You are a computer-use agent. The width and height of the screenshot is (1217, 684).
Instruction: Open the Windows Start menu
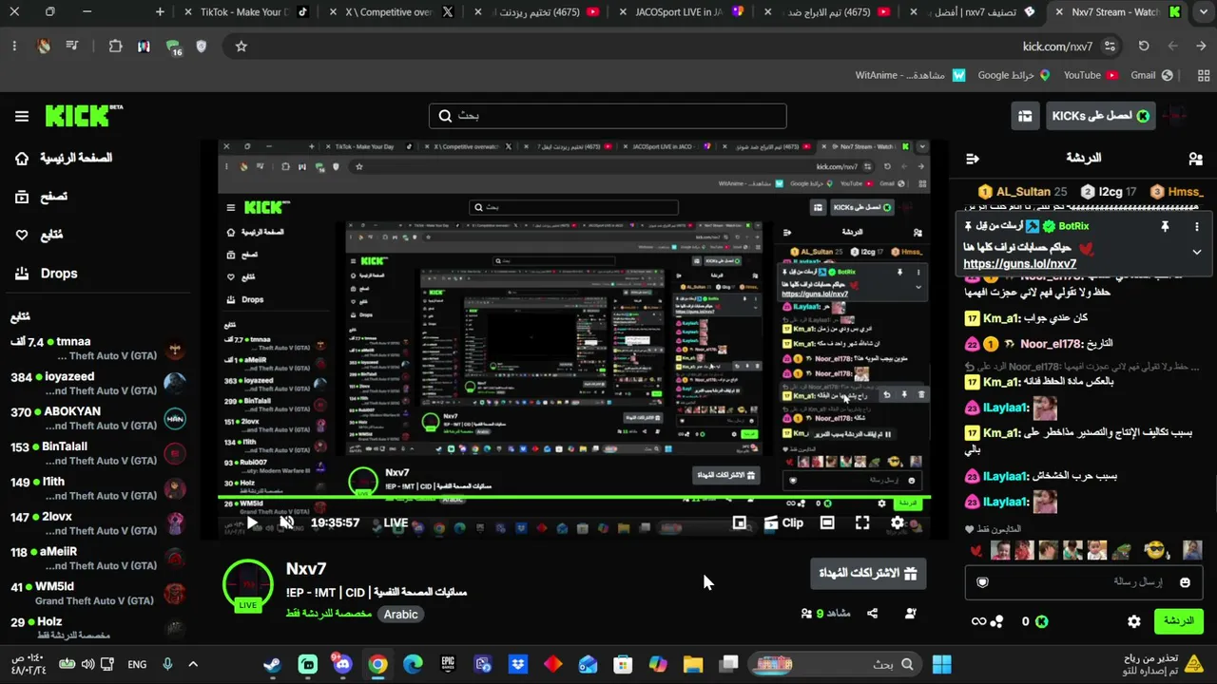click(x=942, y=664)
